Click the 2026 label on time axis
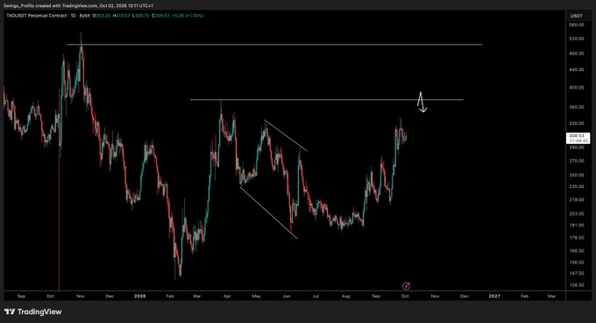This screenshot has width=596, height=323. (x=140, y=296)
